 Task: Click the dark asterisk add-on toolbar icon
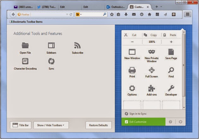point(174,14)
